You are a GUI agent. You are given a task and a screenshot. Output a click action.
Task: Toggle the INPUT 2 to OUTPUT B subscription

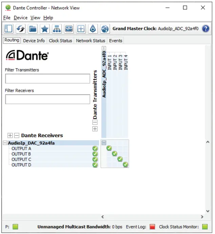(115, 154)
